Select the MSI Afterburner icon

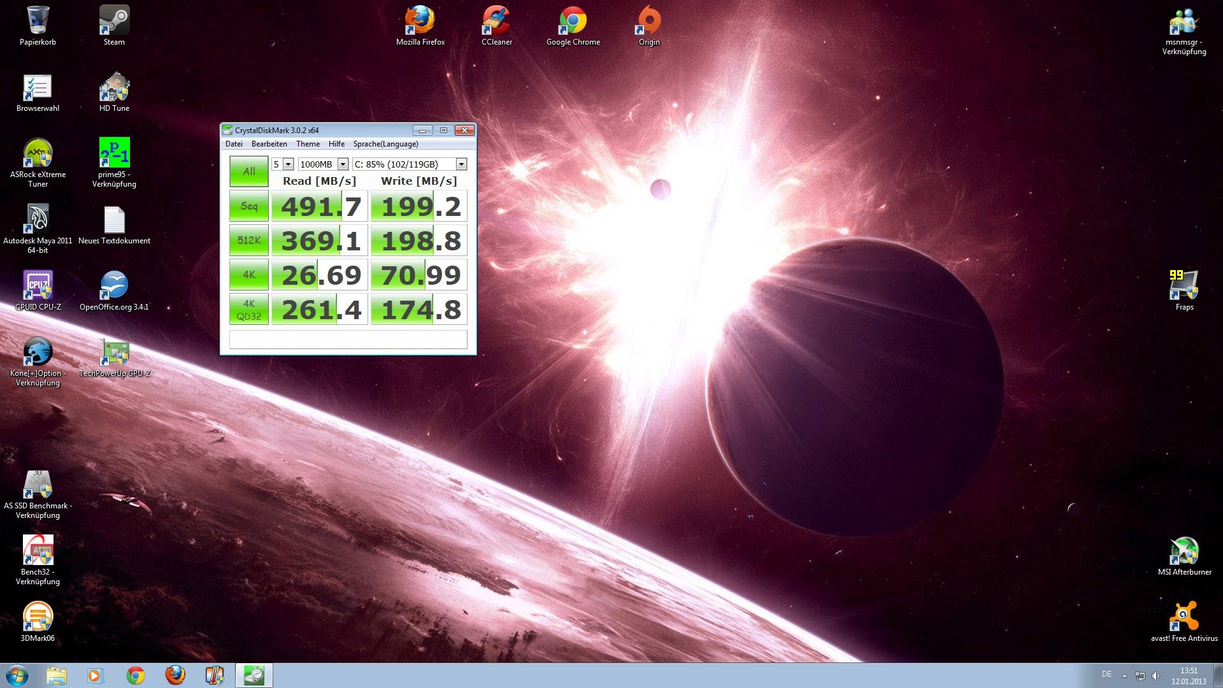[x=1184, y=555]
